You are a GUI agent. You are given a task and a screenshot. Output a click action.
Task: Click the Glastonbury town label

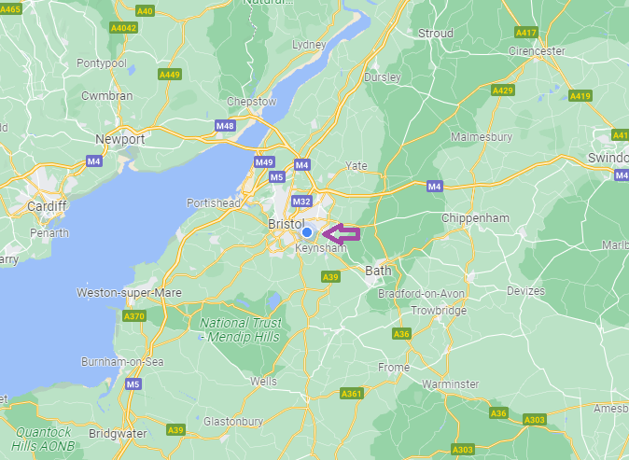[233, 422]
